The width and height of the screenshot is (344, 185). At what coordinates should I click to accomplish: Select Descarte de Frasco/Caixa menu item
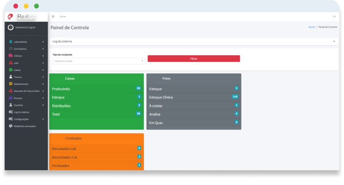click(x=26, y=91)
